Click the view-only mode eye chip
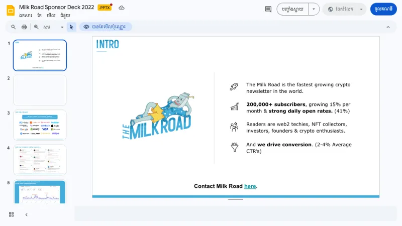The image size is (402, 226). pyautogui.click(x=106, y=27)
